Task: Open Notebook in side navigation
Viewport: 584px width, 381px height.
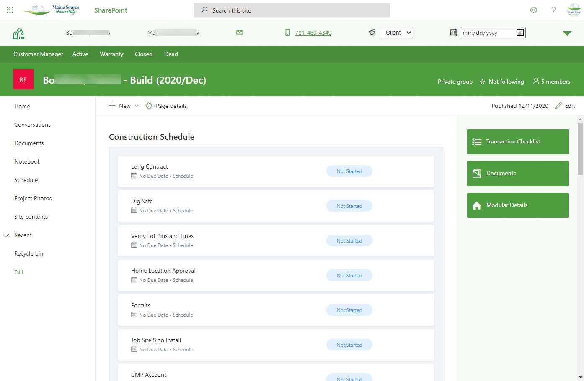Action: [x=27, y=161]
